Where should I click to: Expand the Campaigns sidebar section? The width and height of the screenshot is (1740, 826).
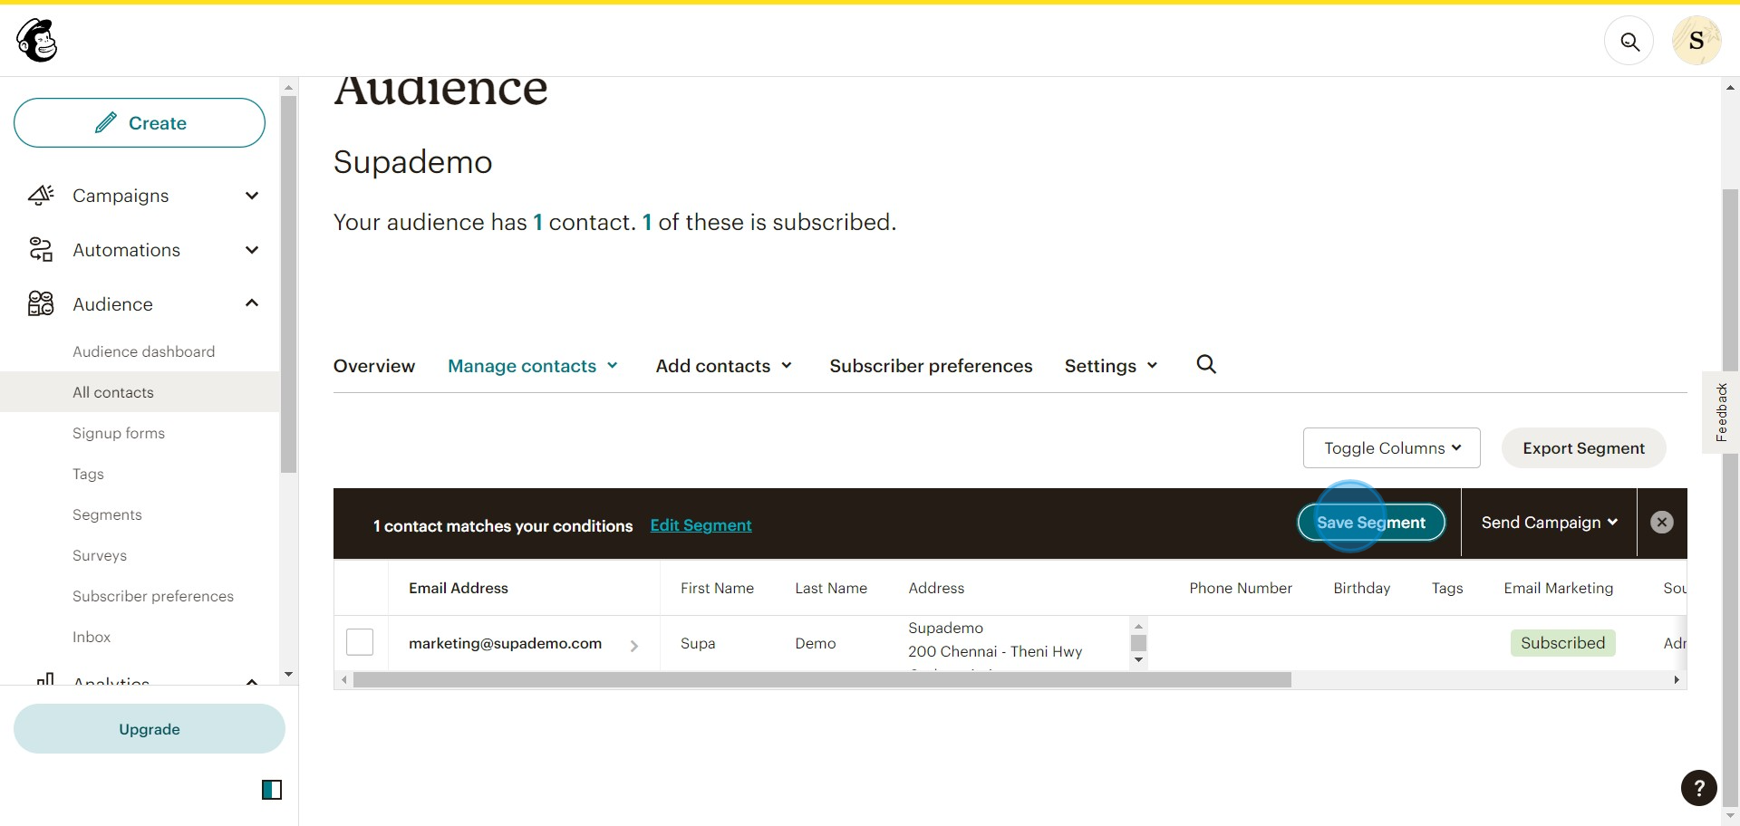252,196
